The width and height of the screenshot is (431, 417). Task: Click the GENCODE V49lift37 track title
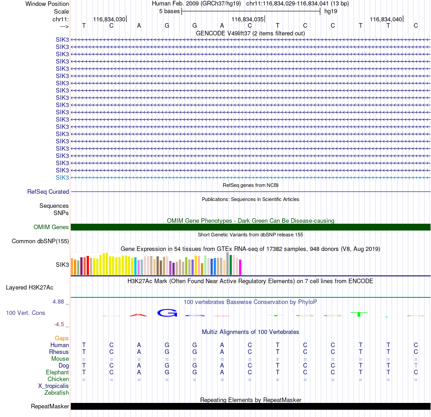point(250,33)
